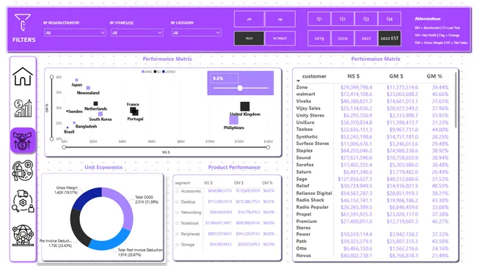Screen dimensions: 477x266
Task: Select the Q3 quarter button
Action: pyautogui.click(x=366, y=19)
